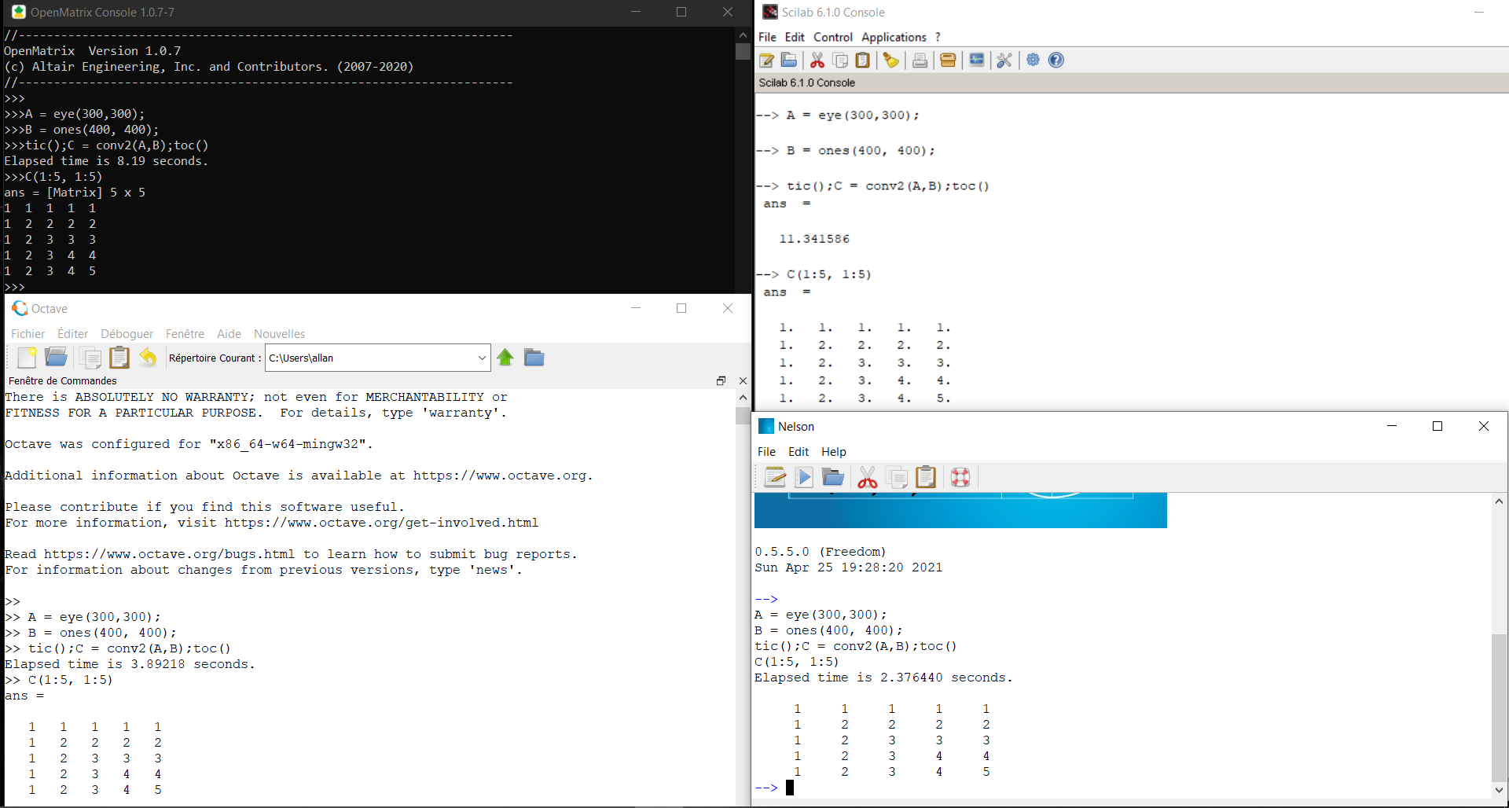The width and height of the screenshot is (1509, 808).
Task: Click scroll-up arrow in OpenMatrix console scrollbar
Action: pyautogui.click(x=743, y=35)
